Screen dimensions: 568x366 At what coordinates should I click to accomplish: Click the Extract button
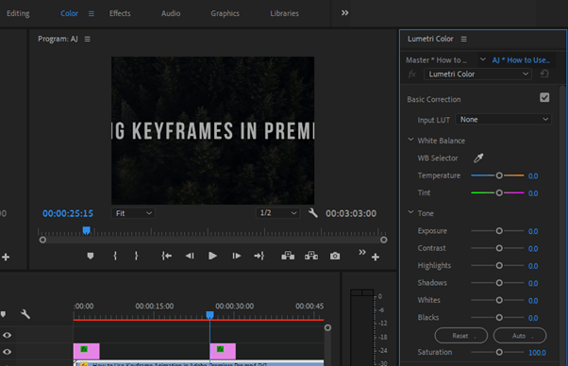311,256
